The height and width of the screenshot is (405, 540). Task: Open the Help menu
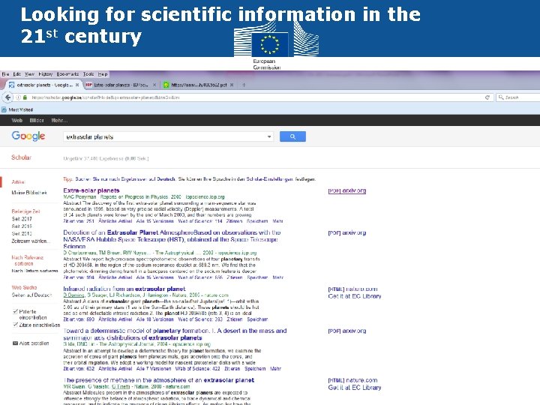[x=103, y=74]
